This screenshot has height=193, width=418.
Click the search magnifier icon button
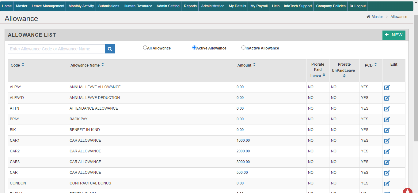coord(110,49)
